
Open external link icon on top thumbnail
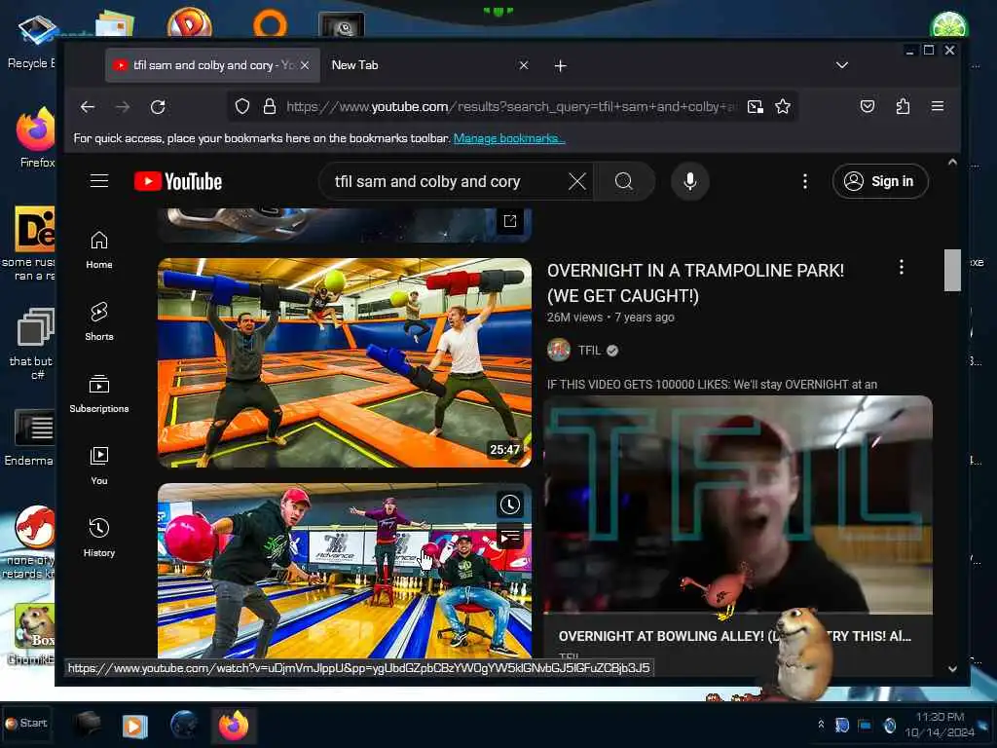click(x=510, y=221)
